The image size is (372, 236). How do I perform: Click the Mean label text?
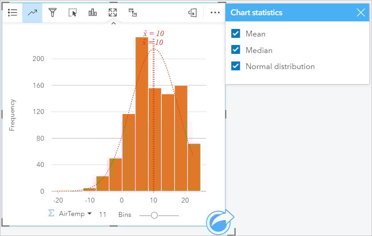pos(256,34)
